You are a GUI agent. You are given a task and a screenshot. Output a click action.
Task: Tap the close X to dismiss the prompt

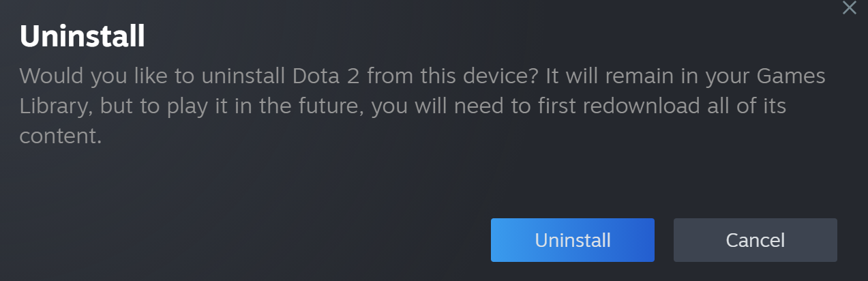tap(849, 8)
